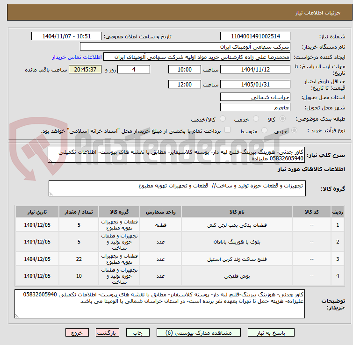Click the buyer name field شرکت سهامی آلومینای ایران
This screenshot has width=353, height=345.
pyautogui.click(x=185, y=47)
